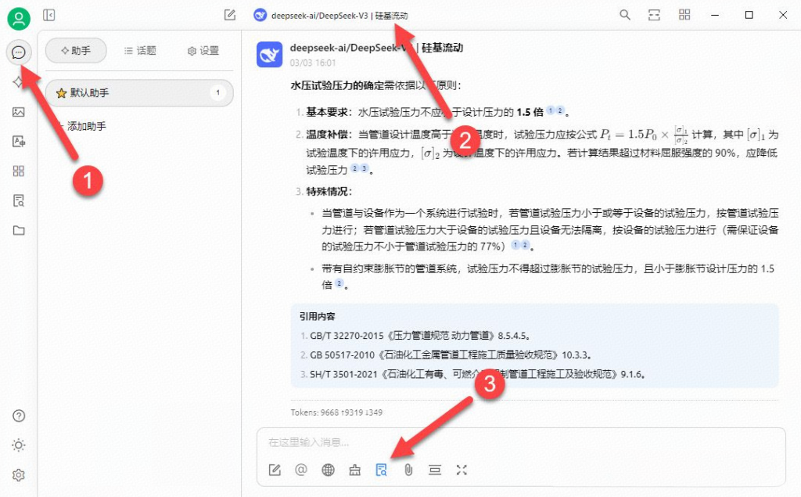Image resolution: width=801 pixels, height=497 pixels.
Task: Open the translate sidebar icon
Action: pyautogui.click(x=19, y=142)
